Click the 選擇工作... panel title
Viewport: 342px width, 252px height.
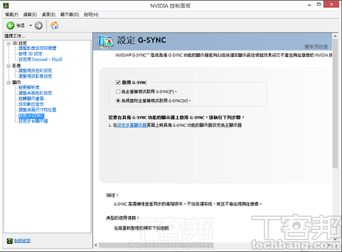15,36
